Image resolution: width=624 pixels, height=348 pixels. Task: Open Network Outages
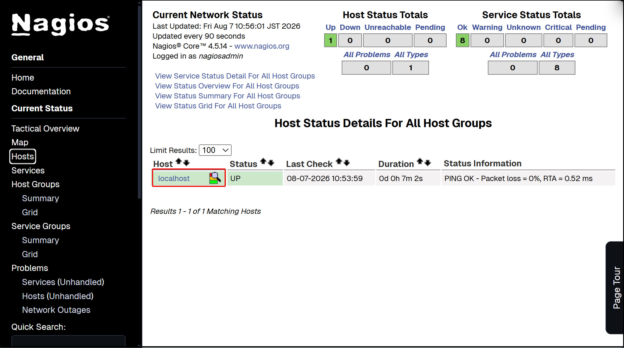coord(56,310)
